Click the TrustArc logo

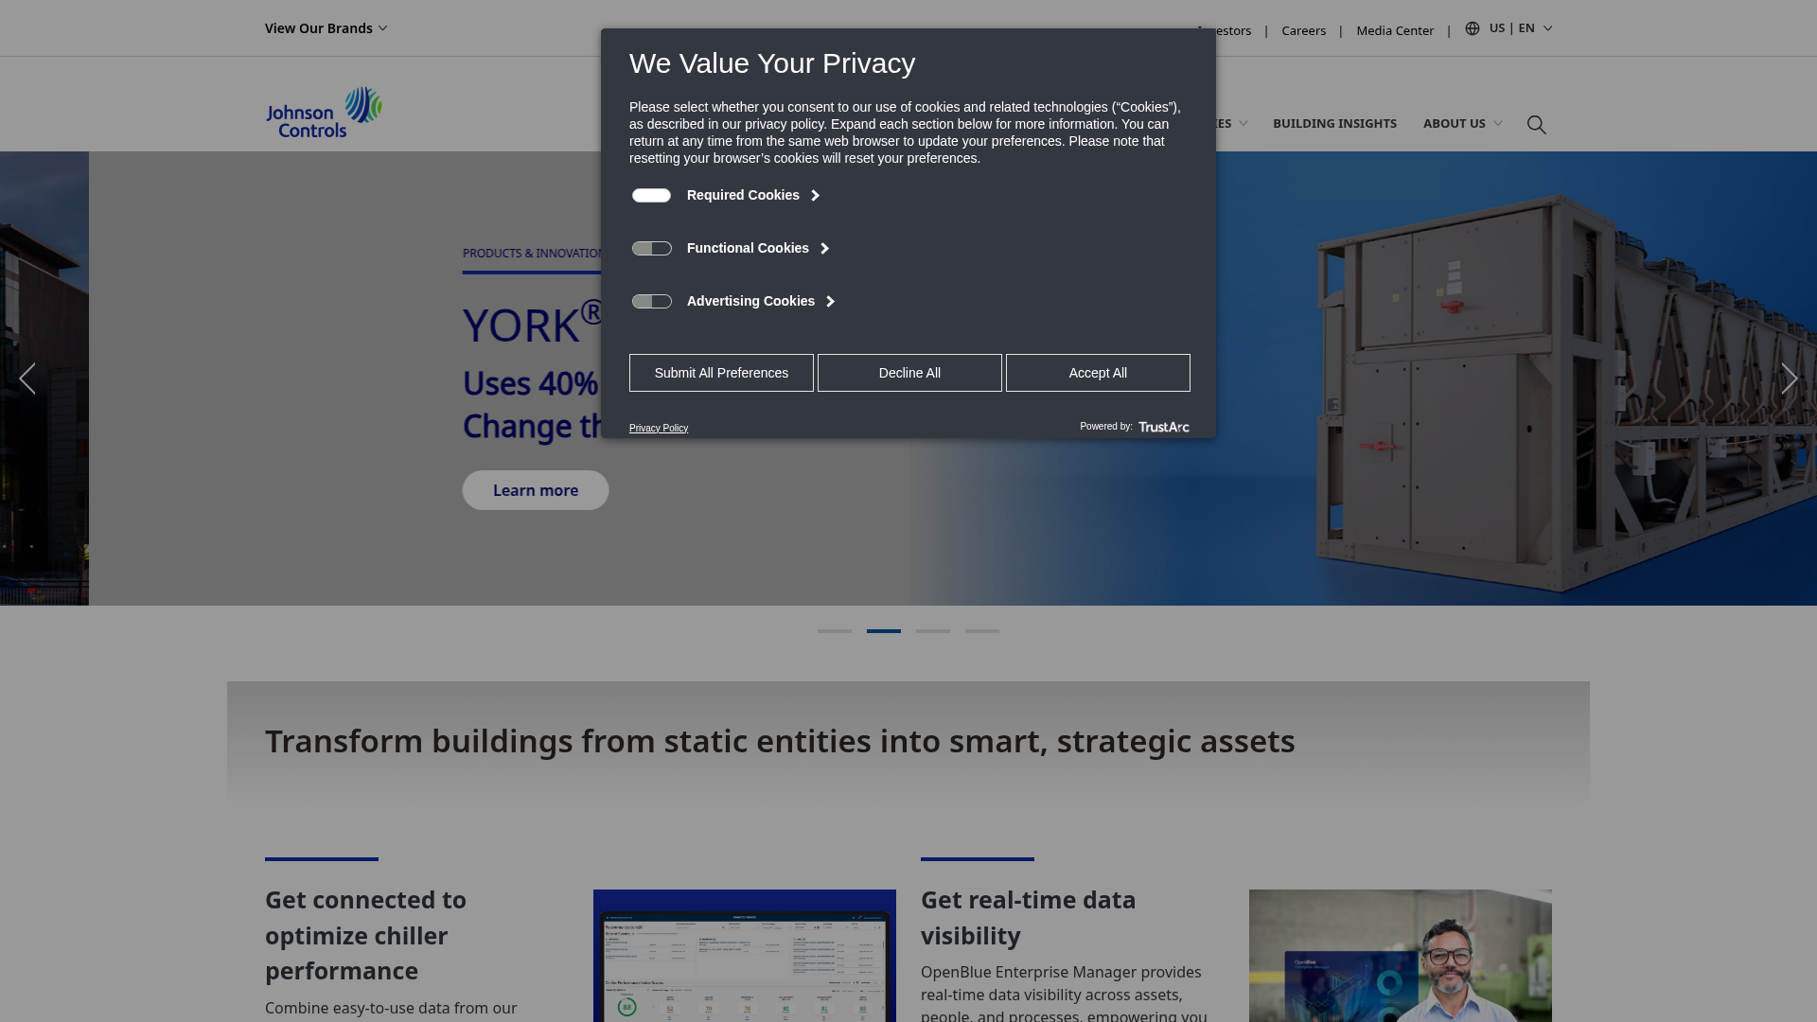[x=1164, y=427]
